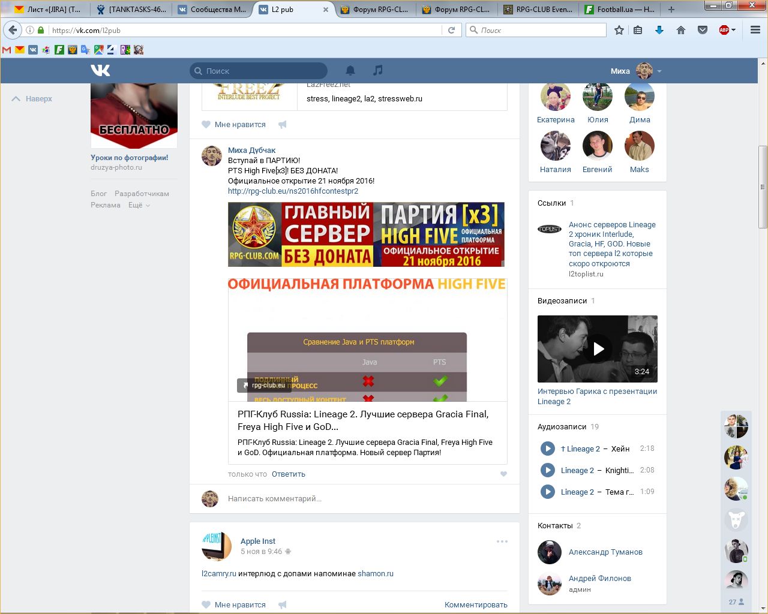Open the Adblock Plus dropdown arrow
Image resolution: width=768 pixels, height=614 pixels.
pyautogui.click(x=733, y=30)
